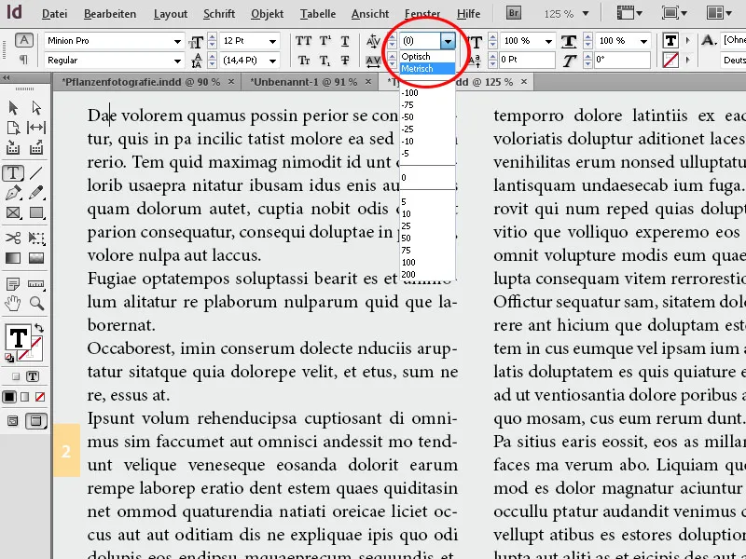Screen dimensions: 746x559
Task: Reset to default fill and stroke
Action: (9, 358)
